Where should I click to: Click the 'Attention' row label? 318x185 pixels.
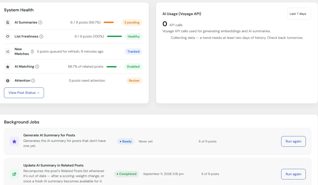coord(22,81)
